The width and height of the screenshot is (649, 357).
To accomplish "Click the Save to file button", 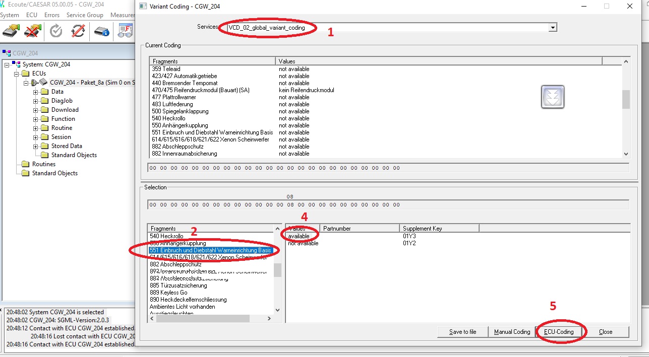I will click(463, 332).
